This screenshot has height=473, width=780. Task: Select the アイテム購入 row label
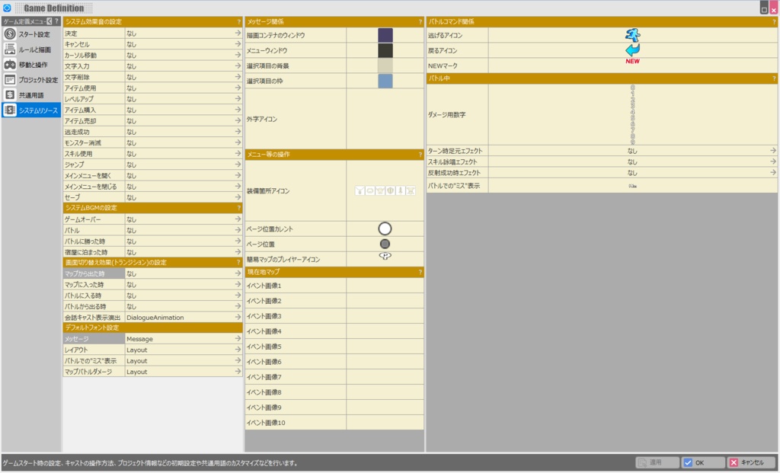click(80, 110)
